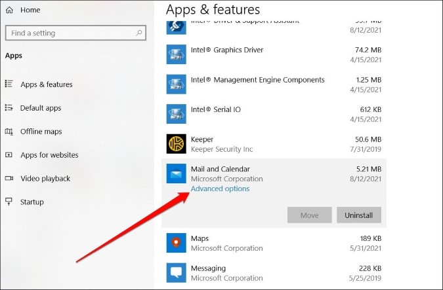Open Default apps settings
The height and width of the screenshot is (290, 443).
tap(41, 108)
